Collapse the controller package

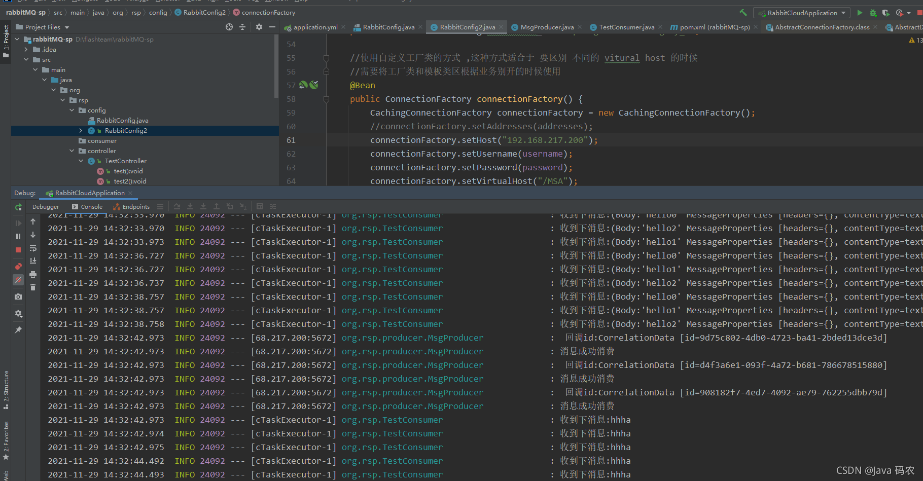click(72, 151)
